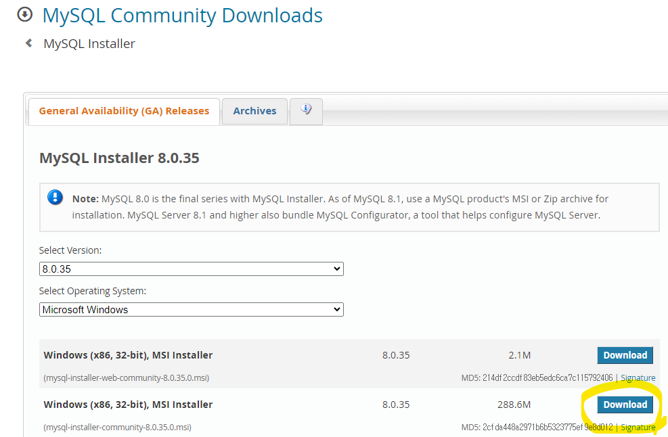The height and width of the screenshot is (437, 668).
Task: Click version 8.0.35 in the 288.6M row
Action: coord(396,405)
